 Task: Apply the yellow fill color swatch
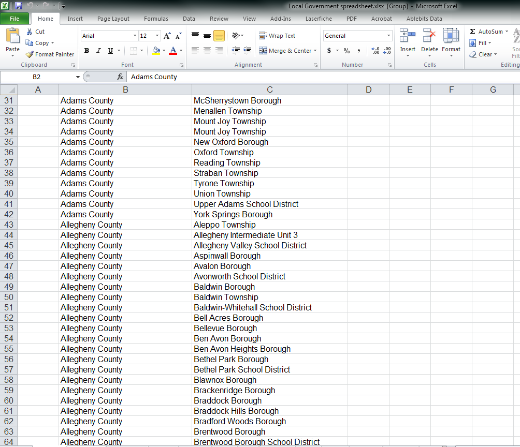point(156,51)
